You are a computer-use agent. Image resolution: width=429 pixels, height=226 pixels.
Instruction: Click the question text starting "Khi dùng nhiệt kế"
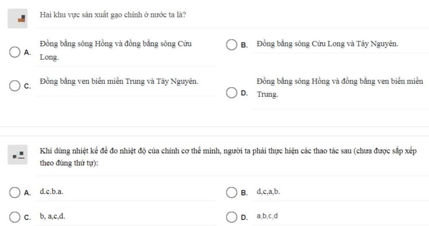tap(228, 151)
